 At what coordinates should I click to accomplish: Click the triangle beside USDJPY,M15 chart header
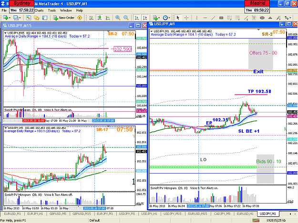tap(5, 33)
